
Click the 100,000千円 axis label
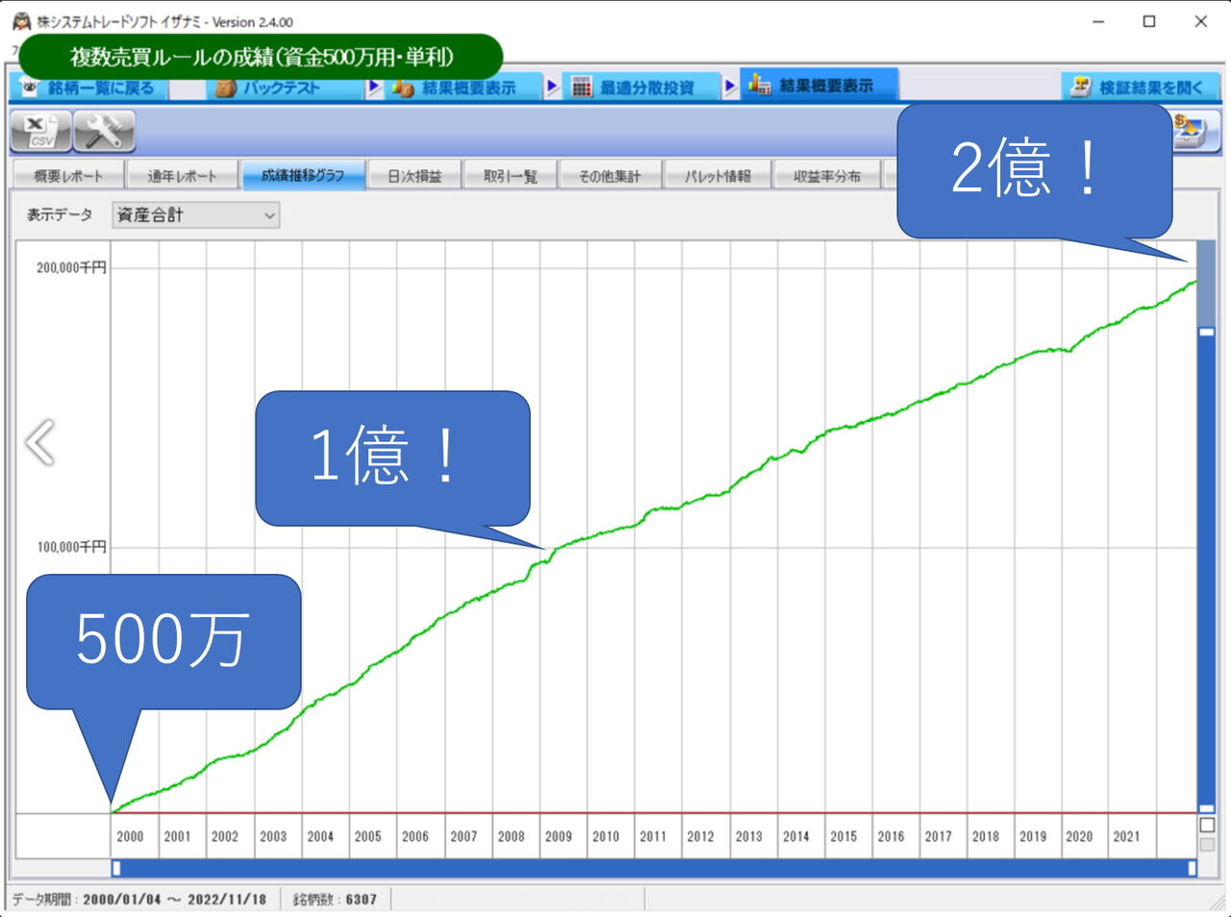tap(71, 547)
